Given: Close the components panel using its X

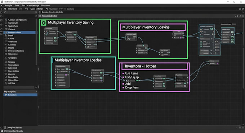Looking at the screenshot, I should point(36,16).
